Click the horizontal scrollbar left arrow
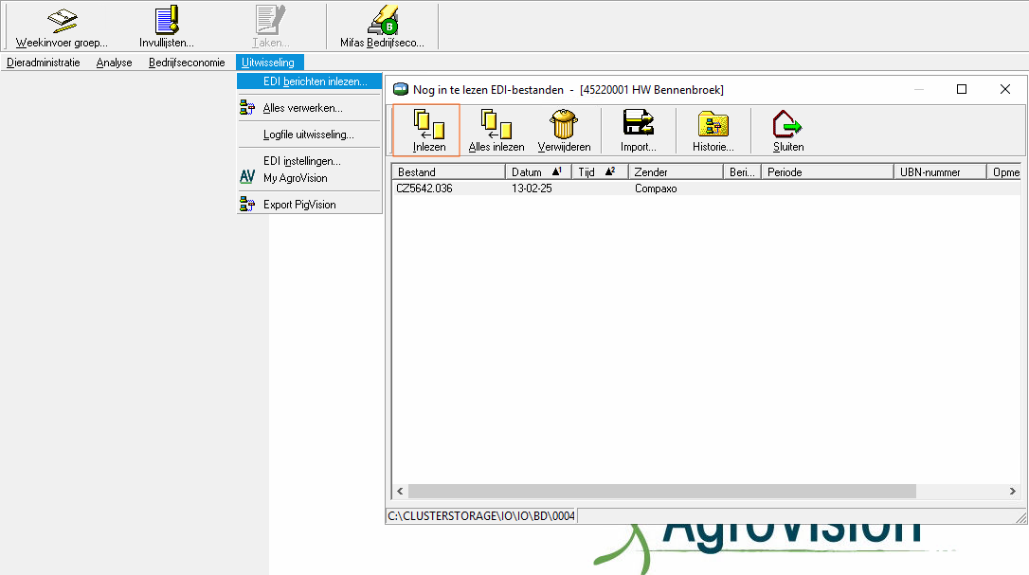This screenshot has height=575, width=1029. (x=400, y=491)
